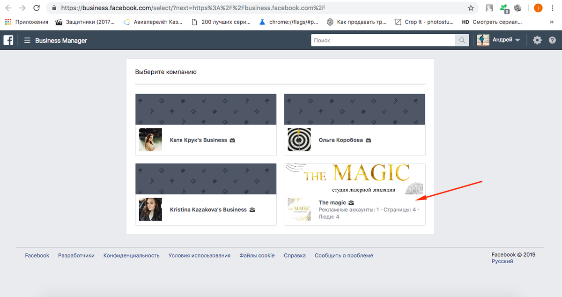Click the search magnifier button
The width and height of the screenshot is (562, 297).
click(462, 40)
